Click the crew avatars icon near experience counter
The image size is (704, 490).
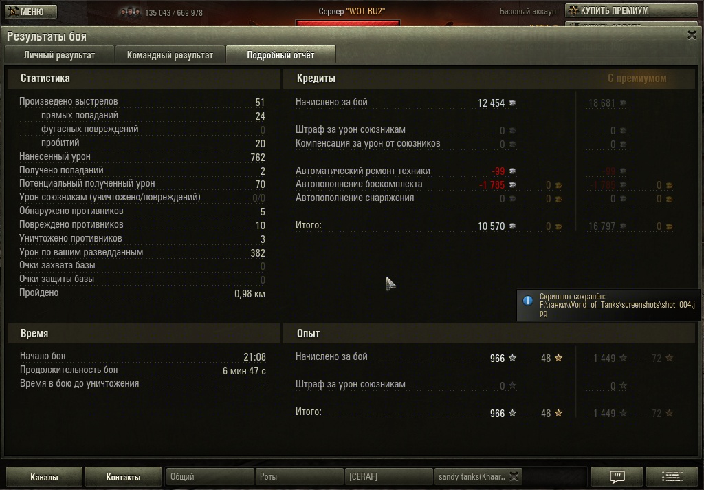pos(130,12)
